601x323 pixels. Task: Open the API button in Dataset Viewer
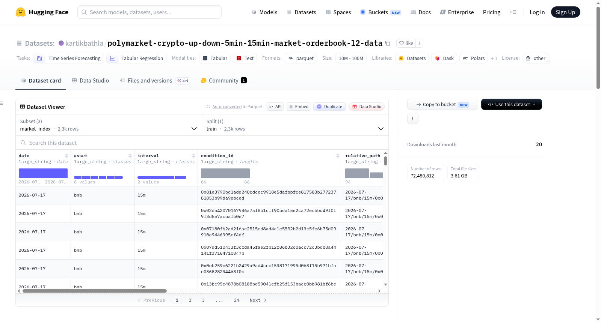click(275, 107)
